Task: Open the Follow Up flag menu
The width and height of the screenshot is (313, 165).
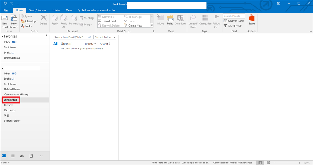Action: click(x=216, y=22)
